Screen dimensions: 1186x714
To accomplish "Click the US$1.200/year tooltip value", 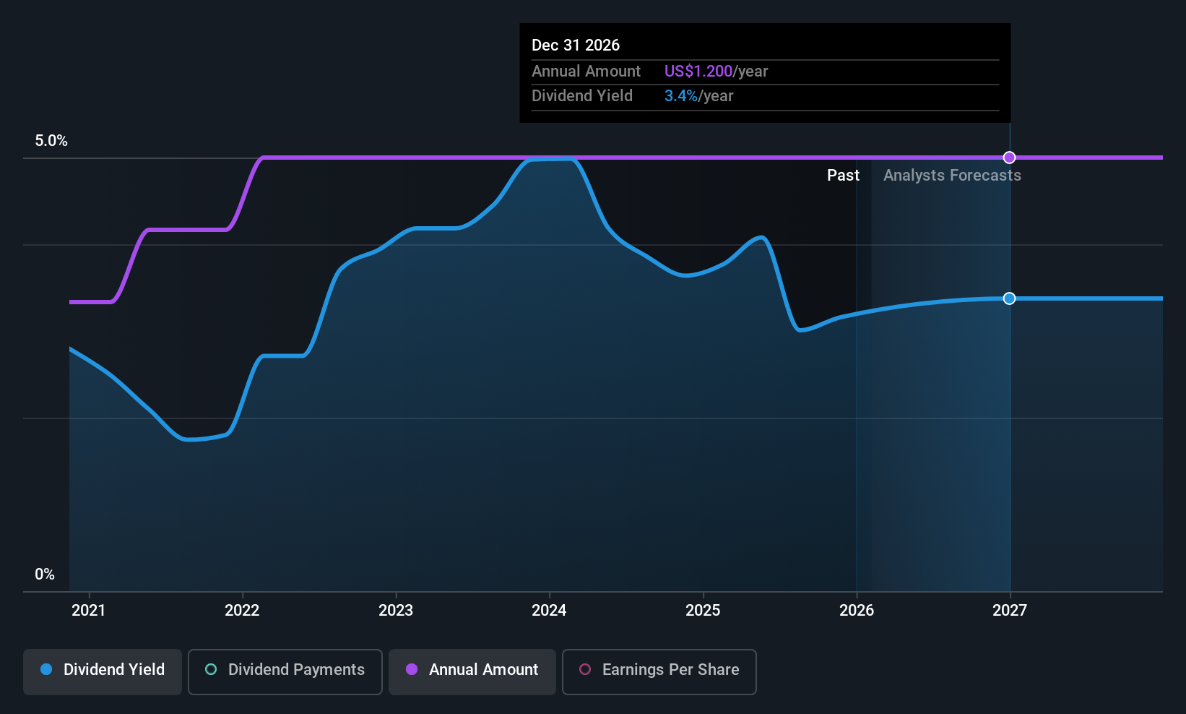I will coord(716,72).
